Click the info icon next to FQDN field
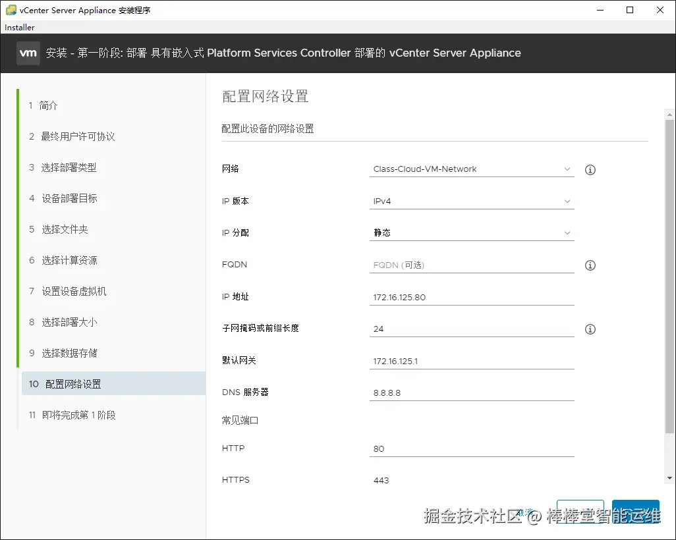 pyautogui.click(x=590, y=265)
